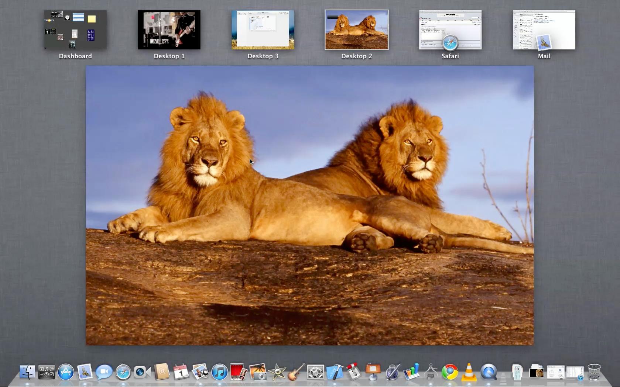The height and width of the screenshot is (387, 620).
Task: Open iPhoto from the Dock
Action: pyautogui.click(x=258, y=372)
